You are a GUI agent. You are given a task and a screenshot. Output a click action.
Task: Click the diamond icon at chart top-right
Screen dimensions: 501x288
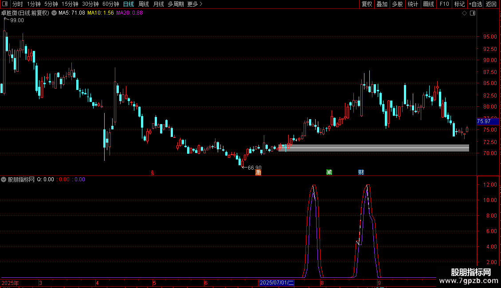pos(464,13)
